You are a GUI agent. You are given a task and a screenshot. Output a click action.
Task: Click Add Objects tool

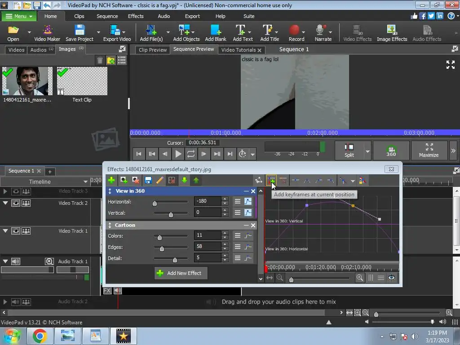tap(186, 33)
